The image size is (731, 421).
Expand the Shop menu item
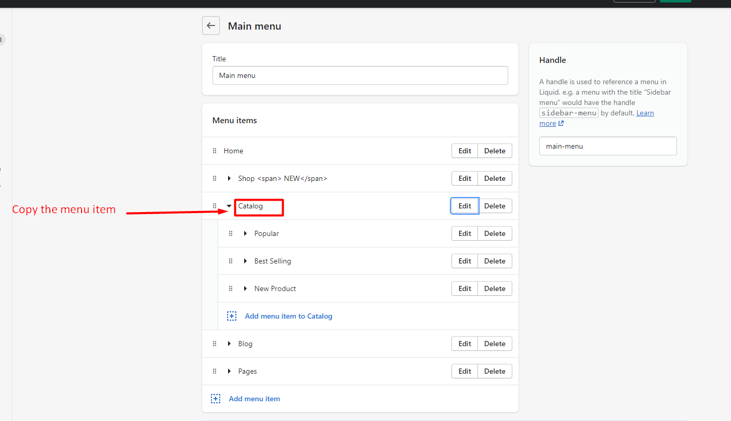pyautogui.click(x=229, y=178)
